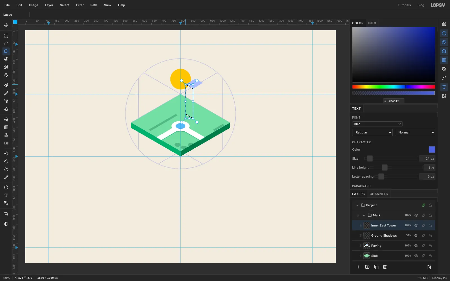Hide the Ground Shadows layer
Viewport: 450px width, 281px height.
pyautogui.click(x=416, y=235)
